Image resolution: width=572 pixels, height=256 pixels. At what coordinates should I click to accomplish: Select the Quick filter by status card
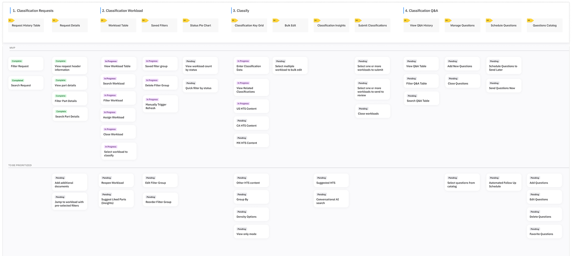[200, 86]
